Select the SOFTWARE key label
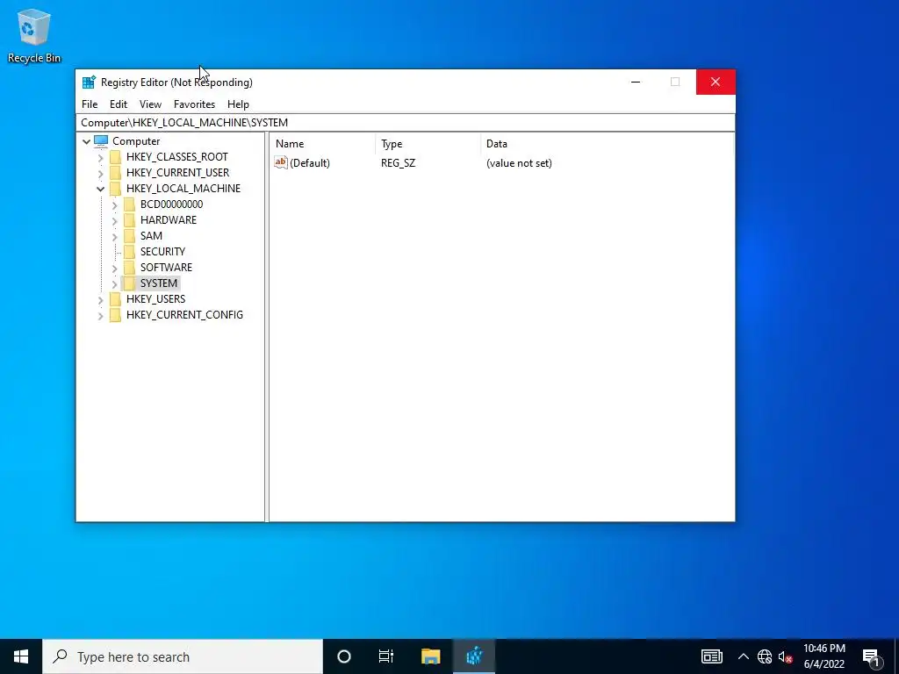Screen dimensions: 899x674 coord(166,267)
